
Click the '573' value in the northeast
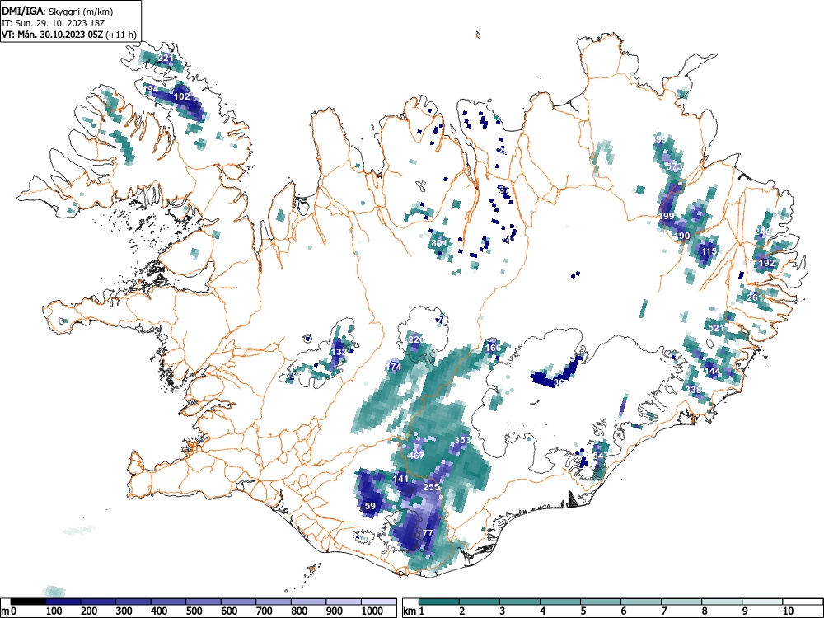674,166
